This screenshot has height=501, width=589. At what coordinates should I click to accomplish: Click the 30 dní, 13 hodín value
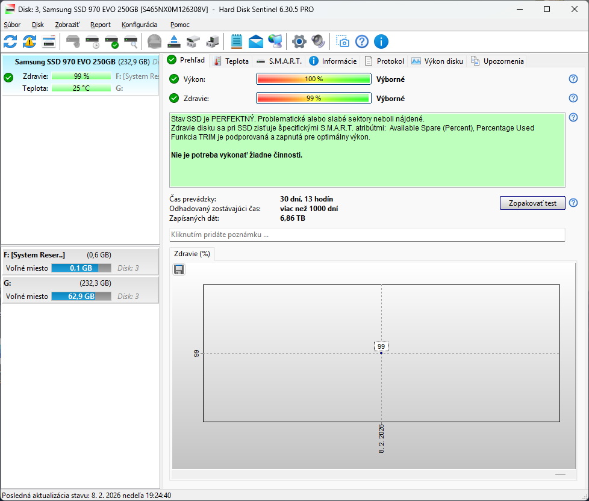[307, 198]
